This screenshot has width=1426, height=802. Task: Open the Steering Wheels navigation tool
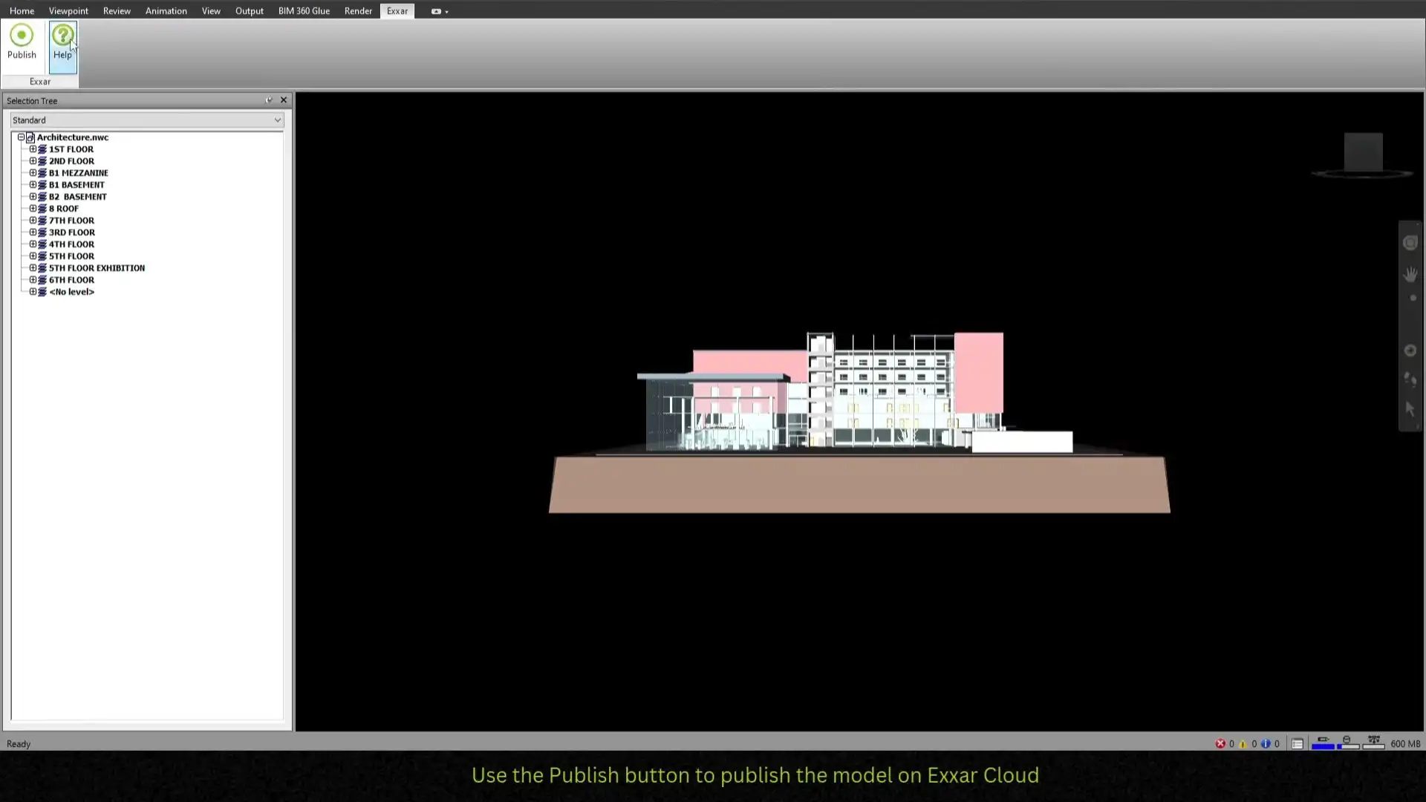1410,243
